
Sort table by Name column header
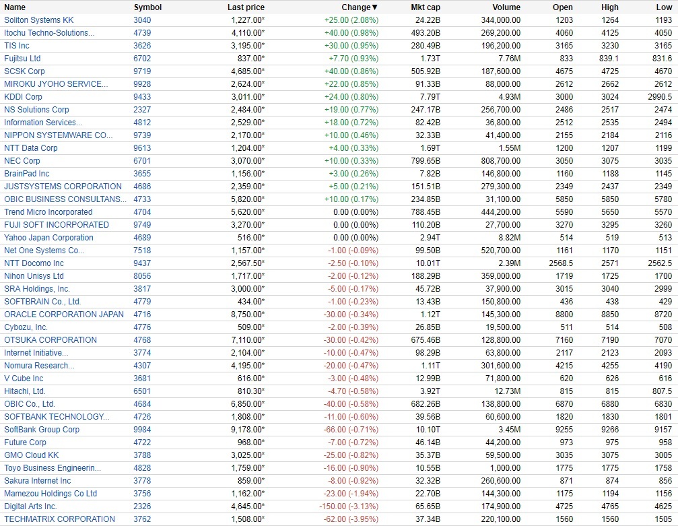15,7
